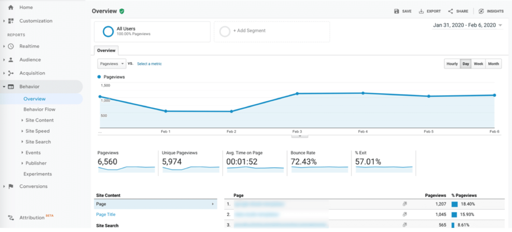The image size is (512, 232).
Task: Open the Pageviews metric dropdown
Action: coord(111,64)
